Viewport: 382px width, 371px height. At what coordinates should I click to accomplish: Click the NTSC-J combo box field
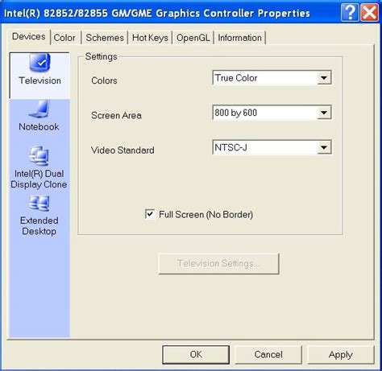(x=272, y=147)
